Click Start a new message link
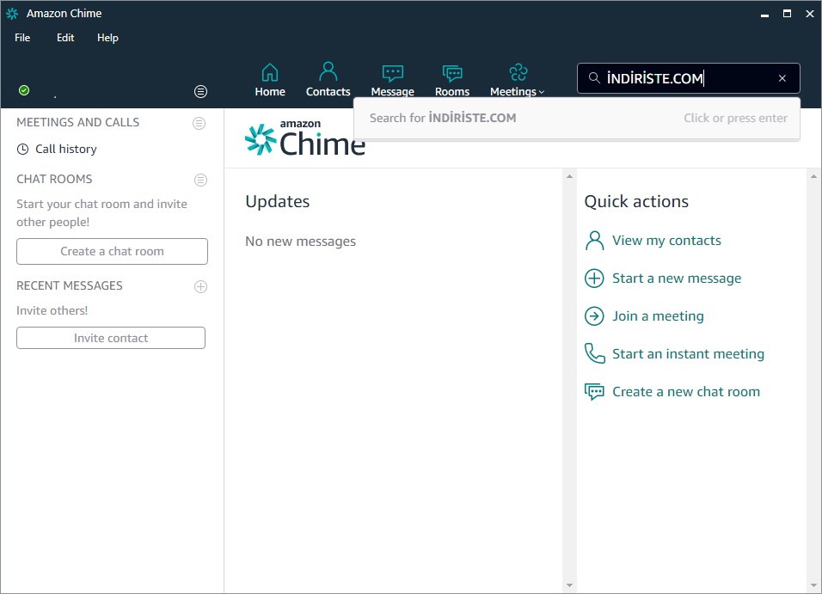The image size is (822, 594). point(677,278)
